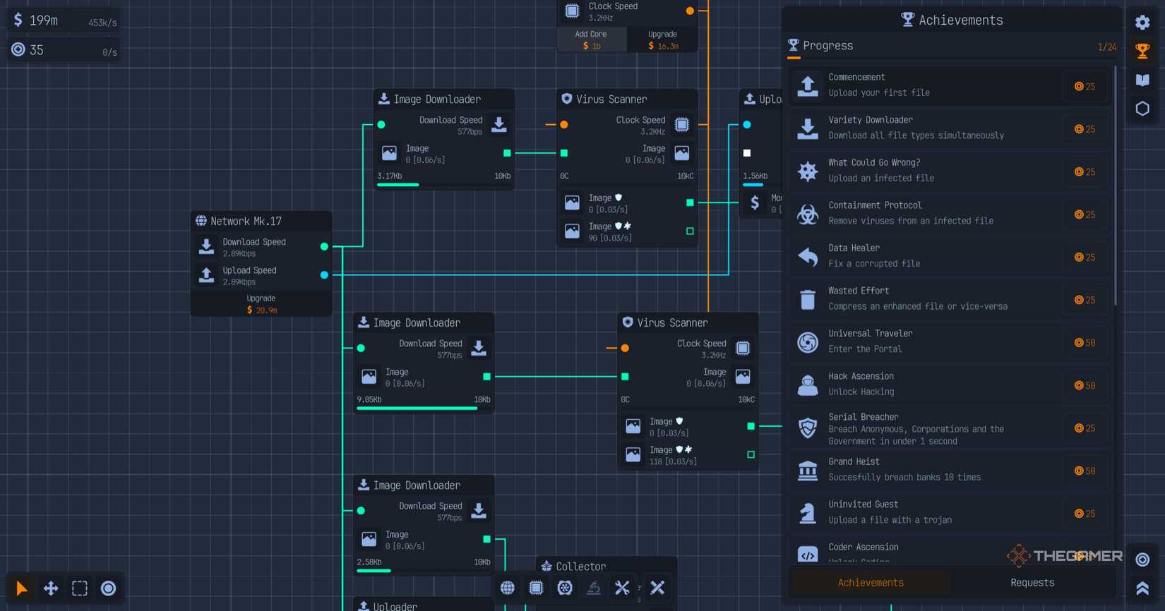Click the CPU chip category icon
Viewport: 1165px width, 611px height.
pyautogui.click(x=537, y=588)
